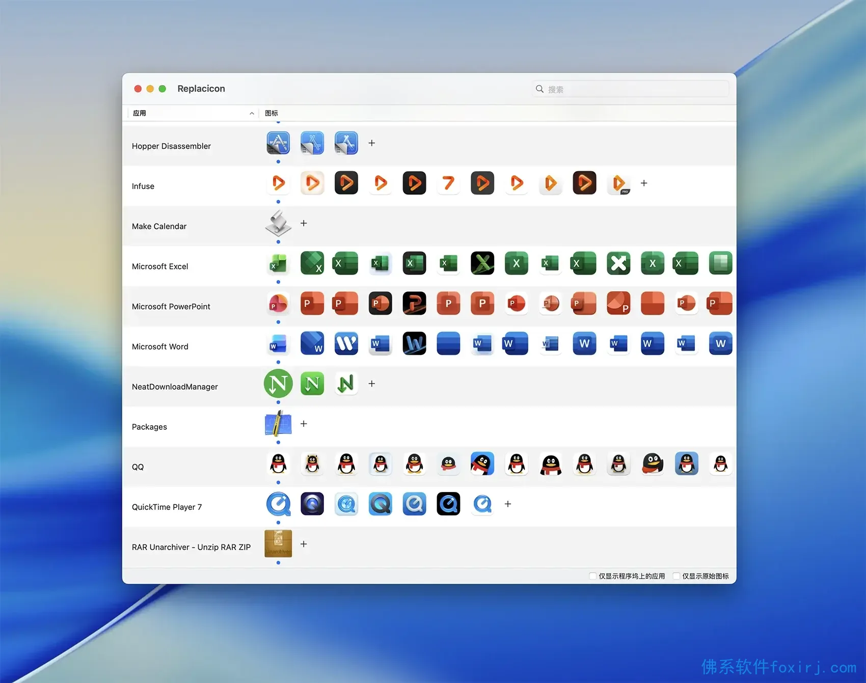
Task: Choose the dark purple QuickTime Player 7 icon
Action: click(x=312, y=504)
